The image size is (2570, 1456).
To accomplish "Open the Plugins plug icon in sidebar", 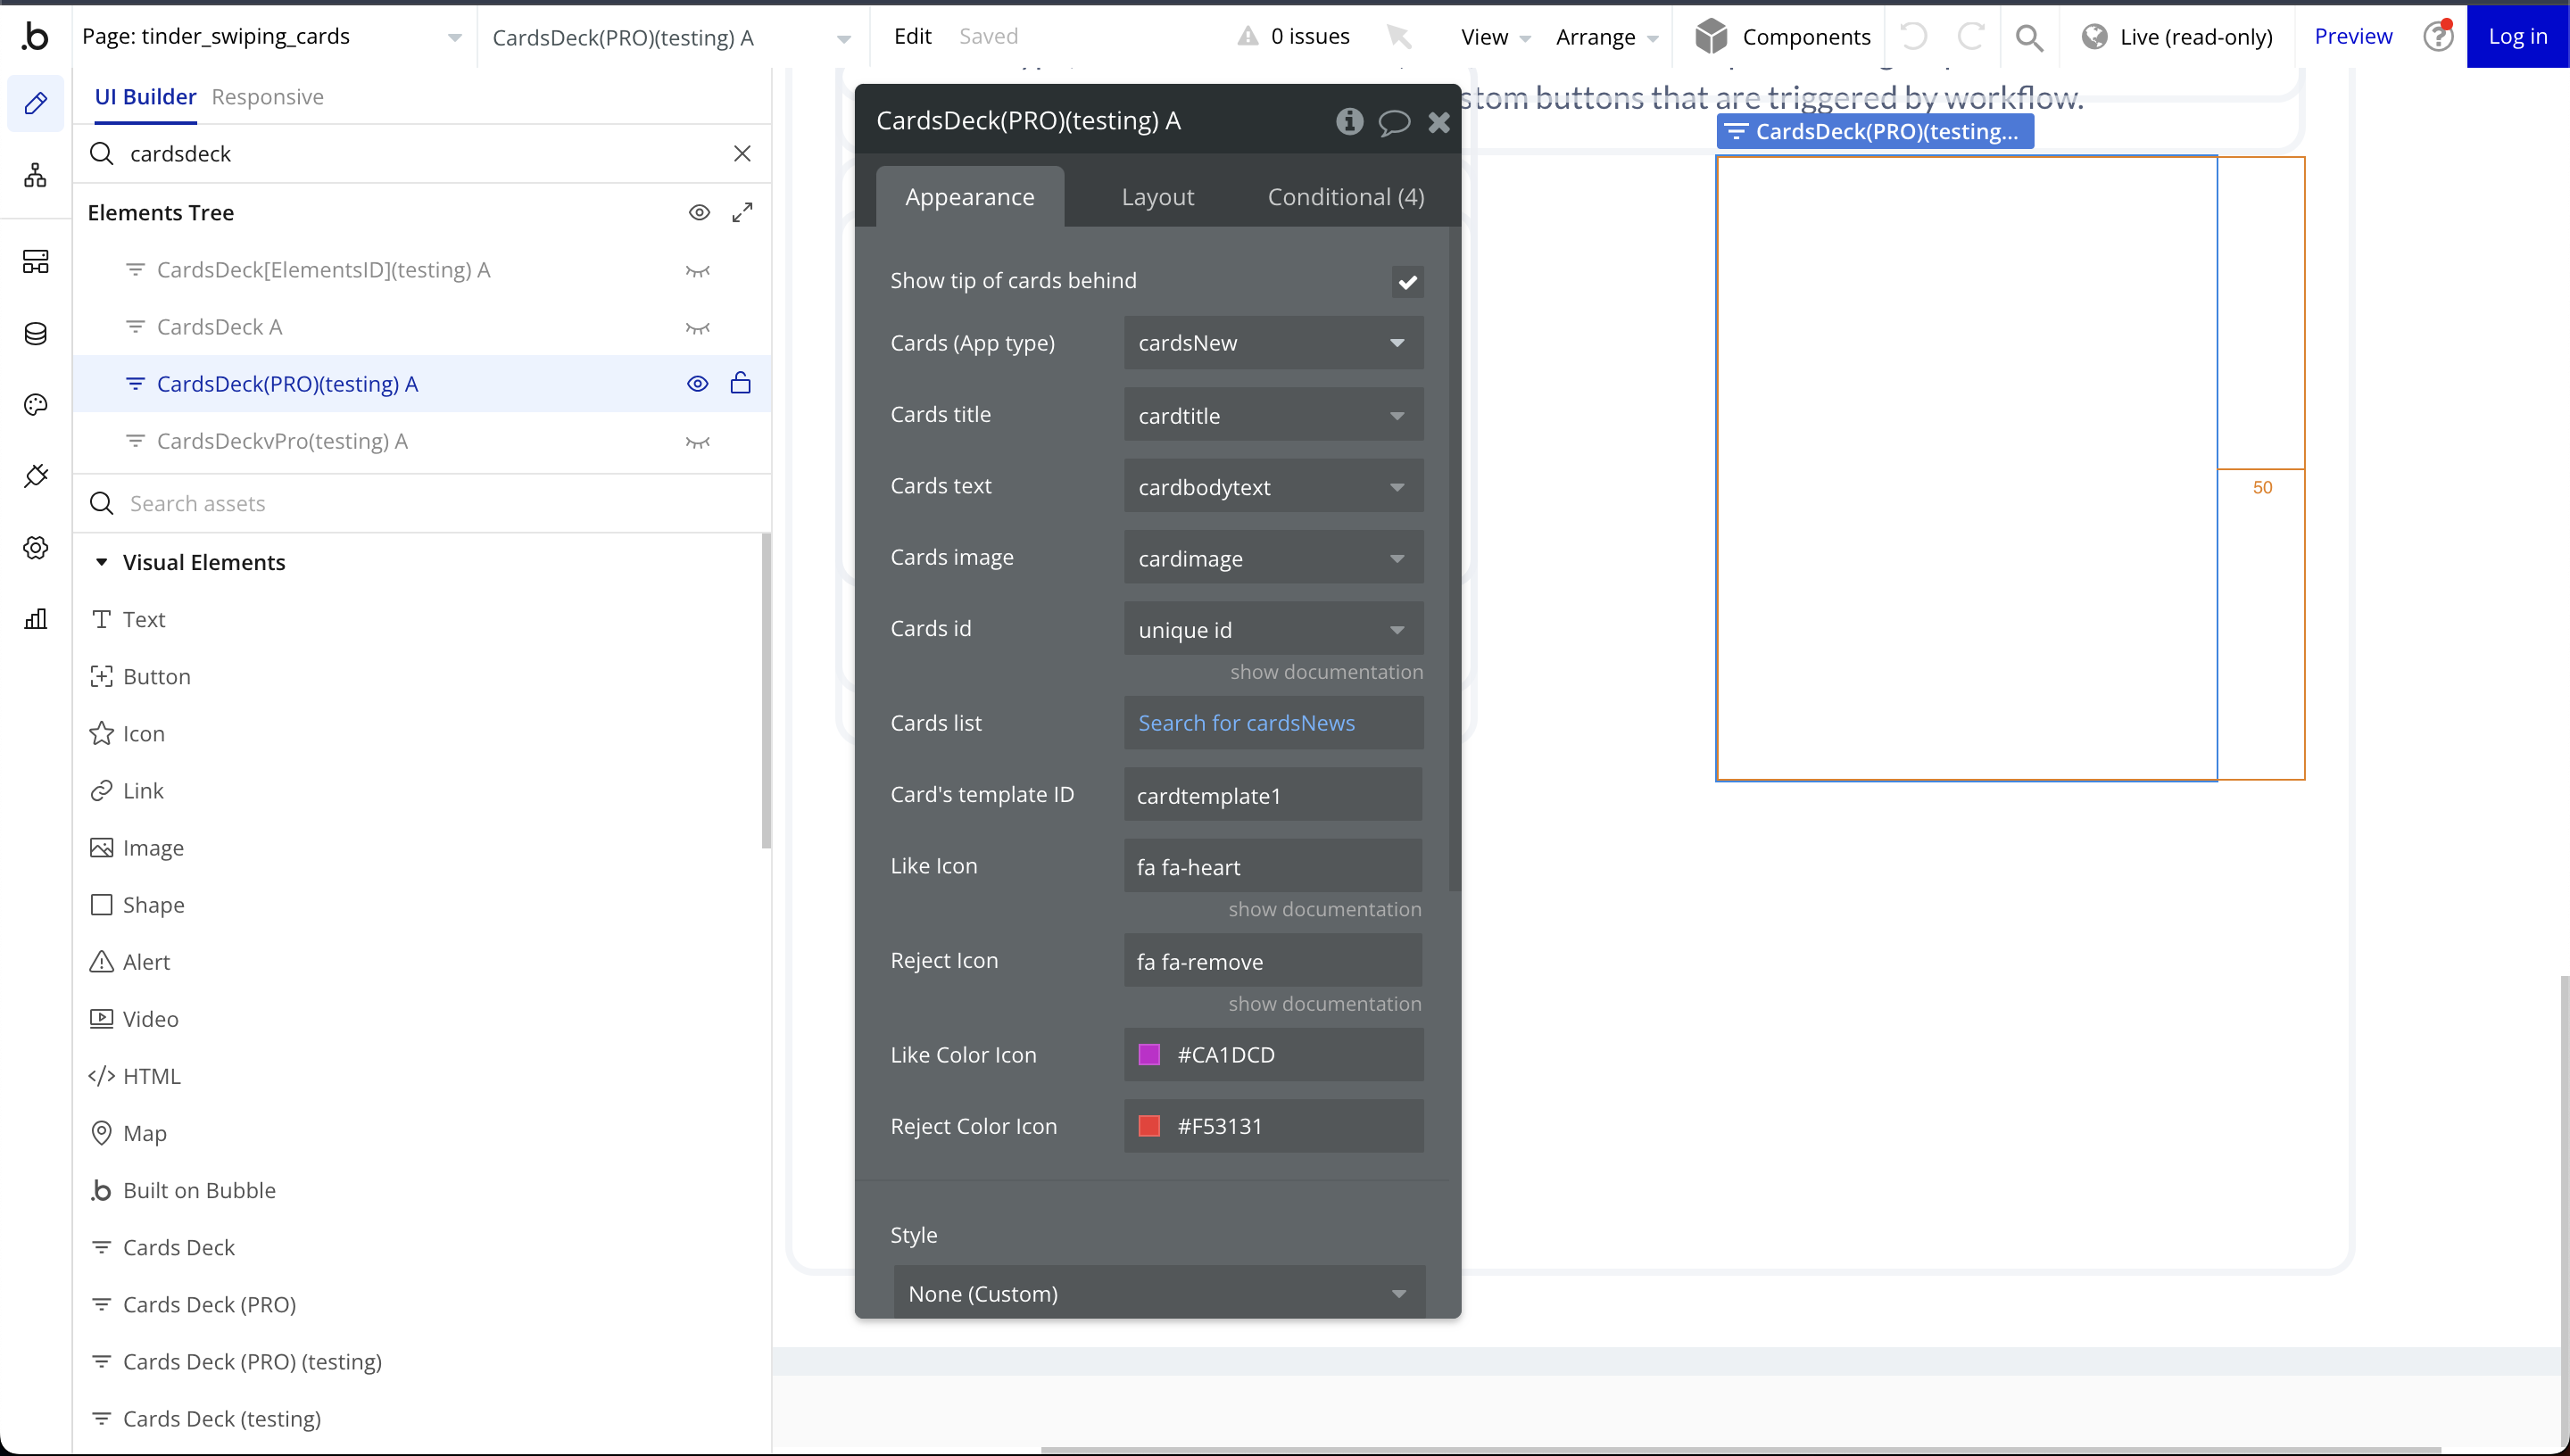I will pyautogui.click(x=36, y=476).
